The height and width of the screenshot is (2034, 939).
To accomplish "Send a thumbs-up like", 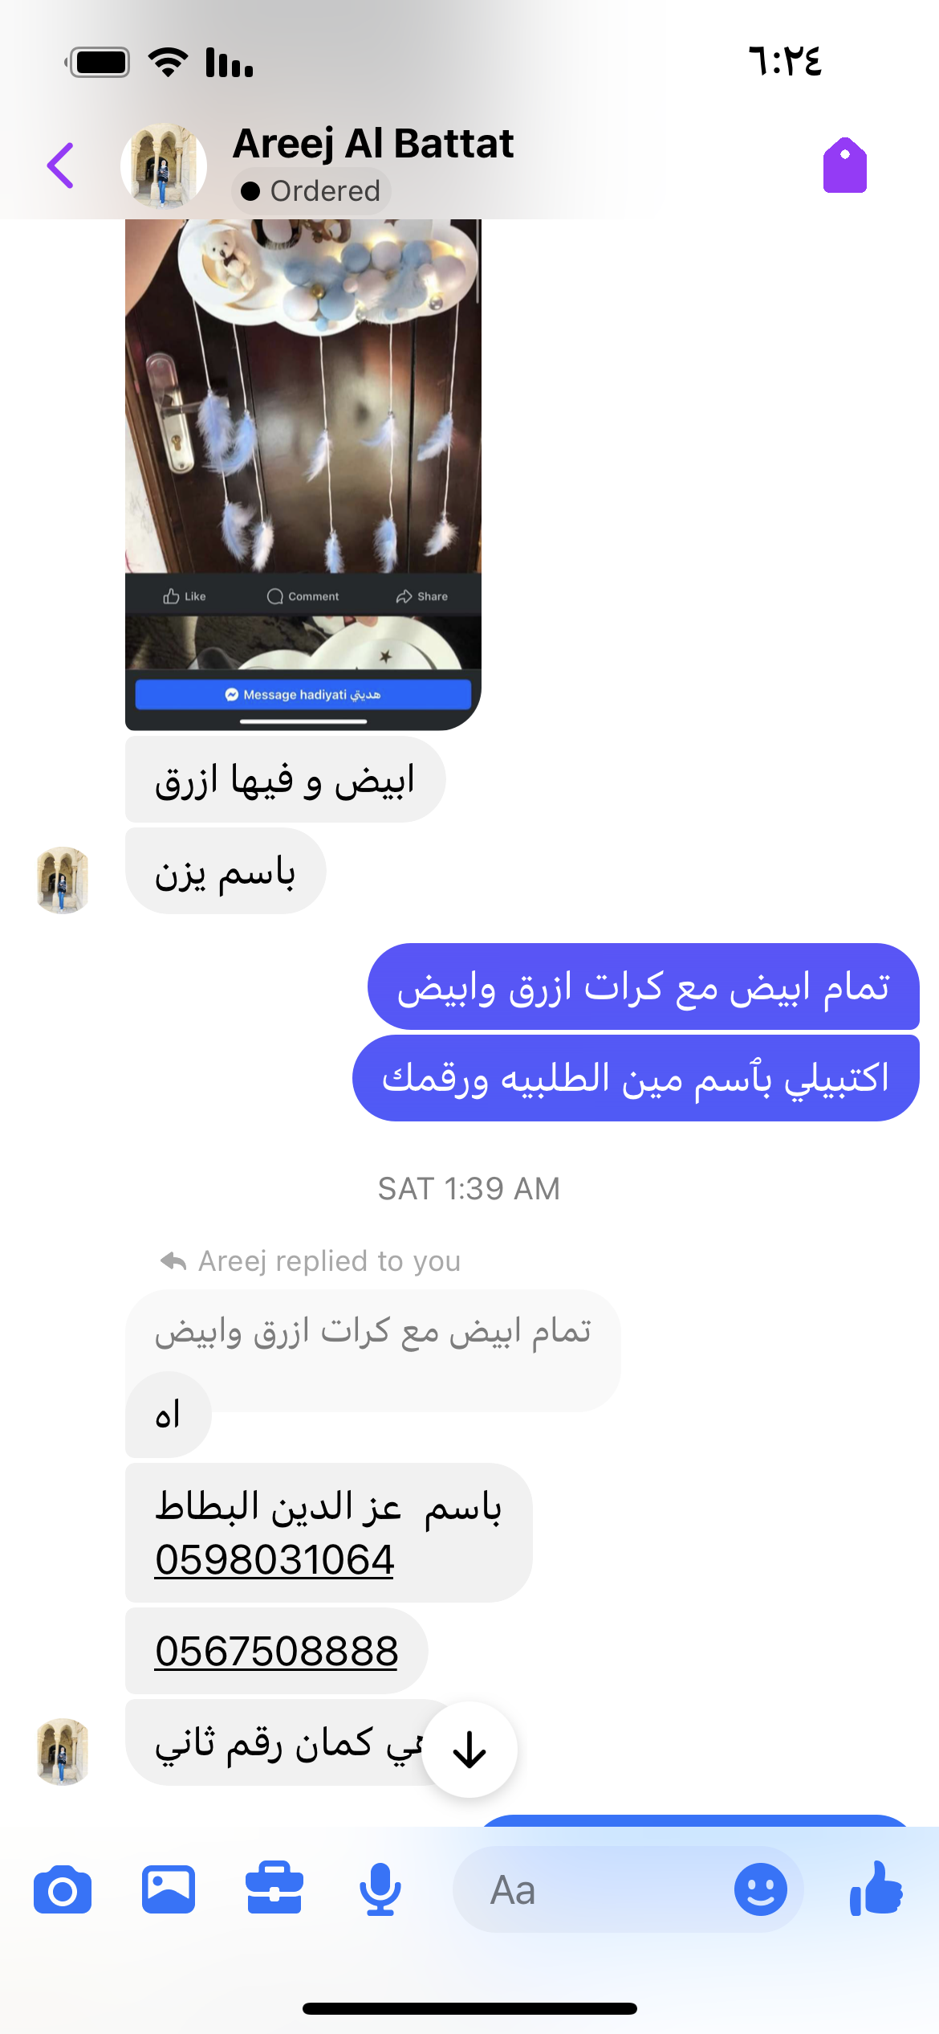I will pyautogui.click(x=876, y=1889).
